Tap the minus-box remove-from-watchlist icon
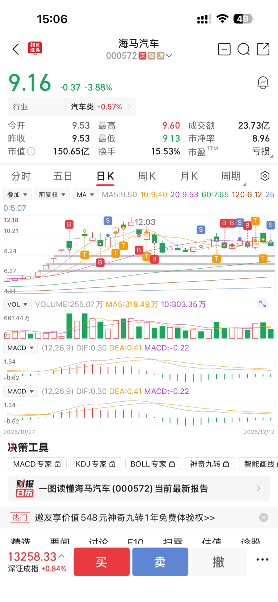This screenshot has width=278, height=602. tap(224, 49)
